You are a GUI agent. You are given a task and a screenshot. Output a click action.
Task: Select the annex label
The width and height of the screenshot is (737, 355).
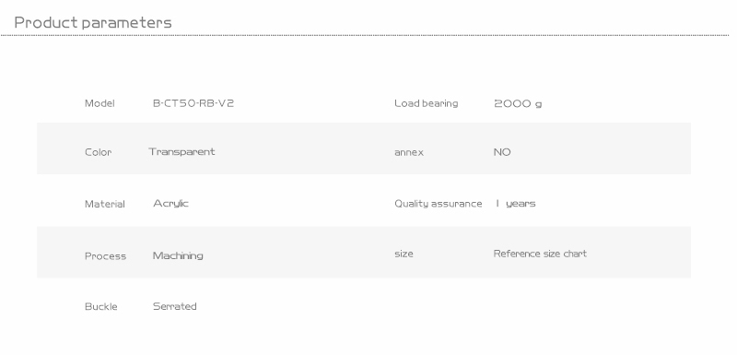pyautogui.click(x=409, y=153)
